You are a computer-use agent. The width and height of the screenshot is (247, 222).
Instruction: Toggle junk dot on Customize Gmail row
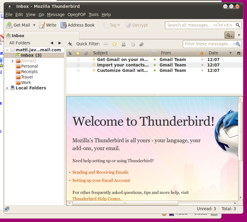pos(202,71)
